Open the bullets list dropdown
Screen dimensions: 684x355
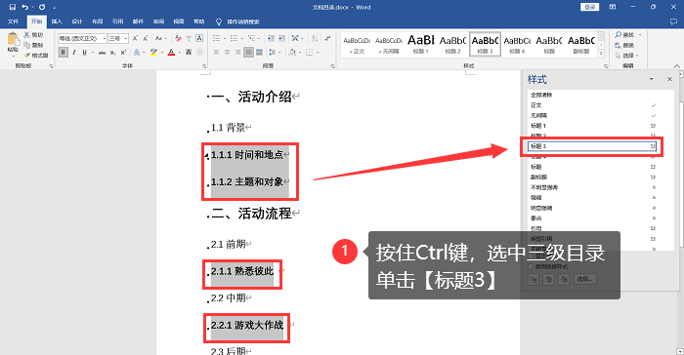point(224,38)
